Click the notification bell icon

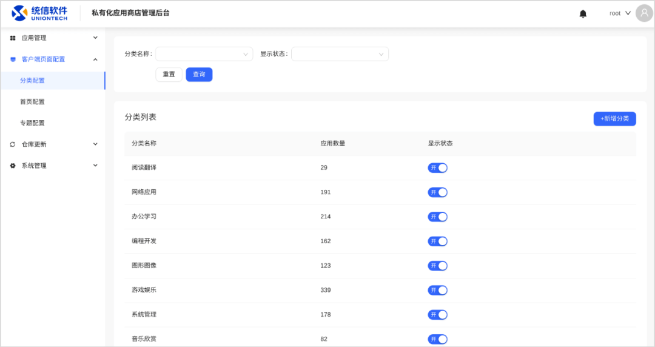[583, 13]
